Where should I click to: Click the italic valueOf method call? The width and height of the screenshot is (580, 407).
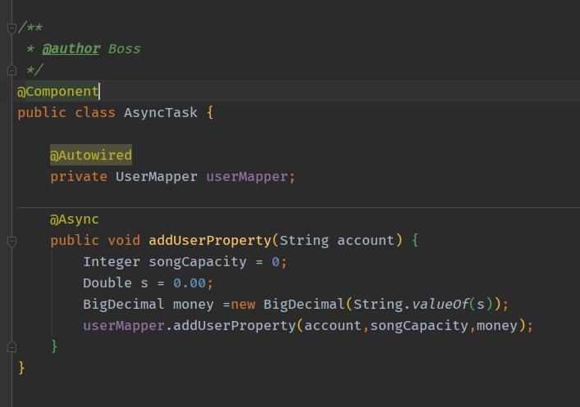coord(441,305)
